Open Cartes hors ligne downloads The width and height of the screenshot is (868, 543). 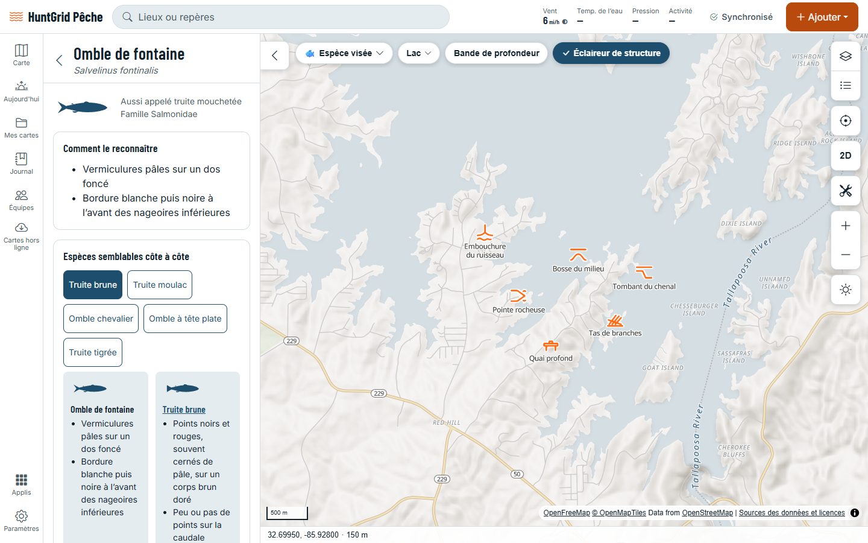pyautogui.click(x=21, y=237)
